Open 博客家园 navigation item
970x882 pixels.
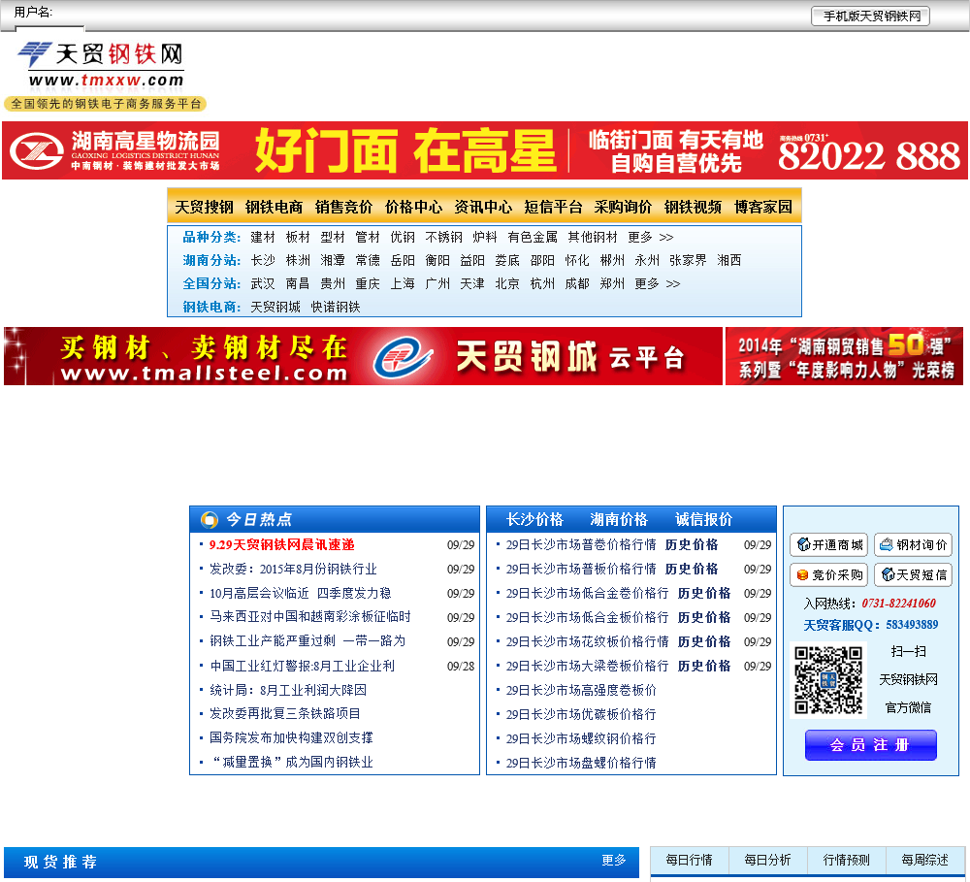(x=762, y=207)
